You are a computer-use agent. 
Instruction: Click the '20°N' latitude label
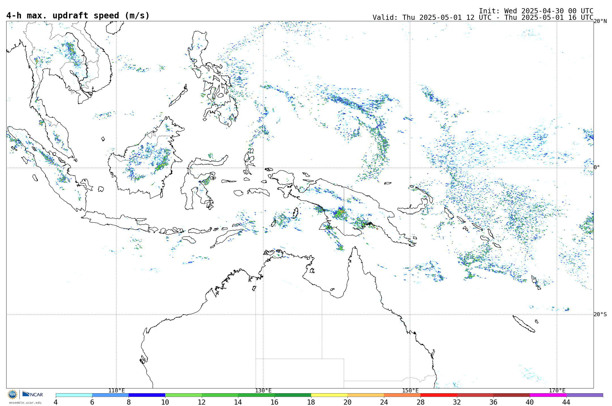600,21
